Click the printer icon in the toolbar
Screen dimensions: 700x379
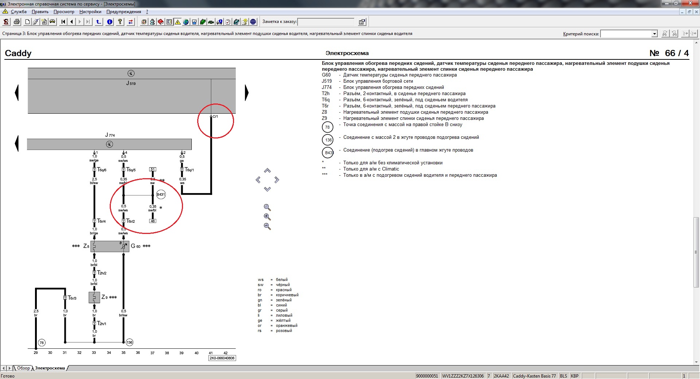point(16,22)
